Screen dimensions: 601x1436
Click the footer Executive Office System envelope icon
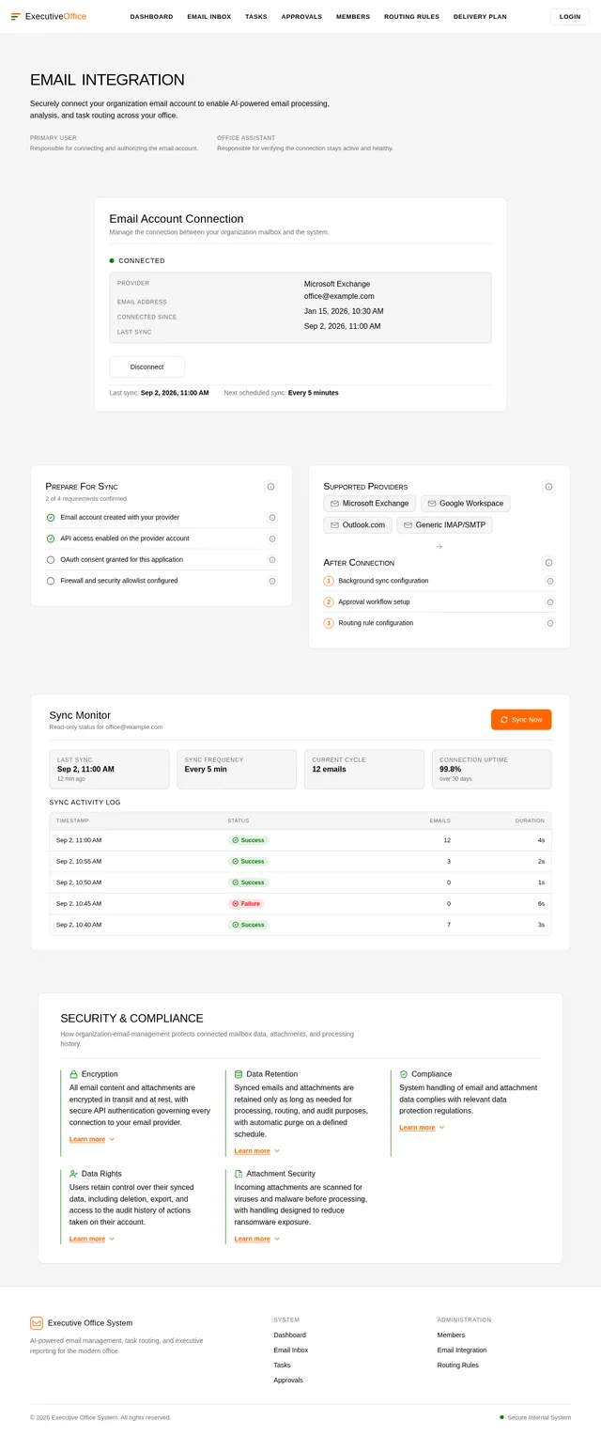pos(37,1323)
